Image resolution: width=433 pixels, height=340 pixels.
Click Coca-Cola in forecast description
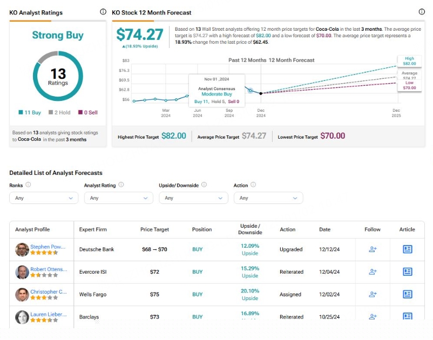327,29
